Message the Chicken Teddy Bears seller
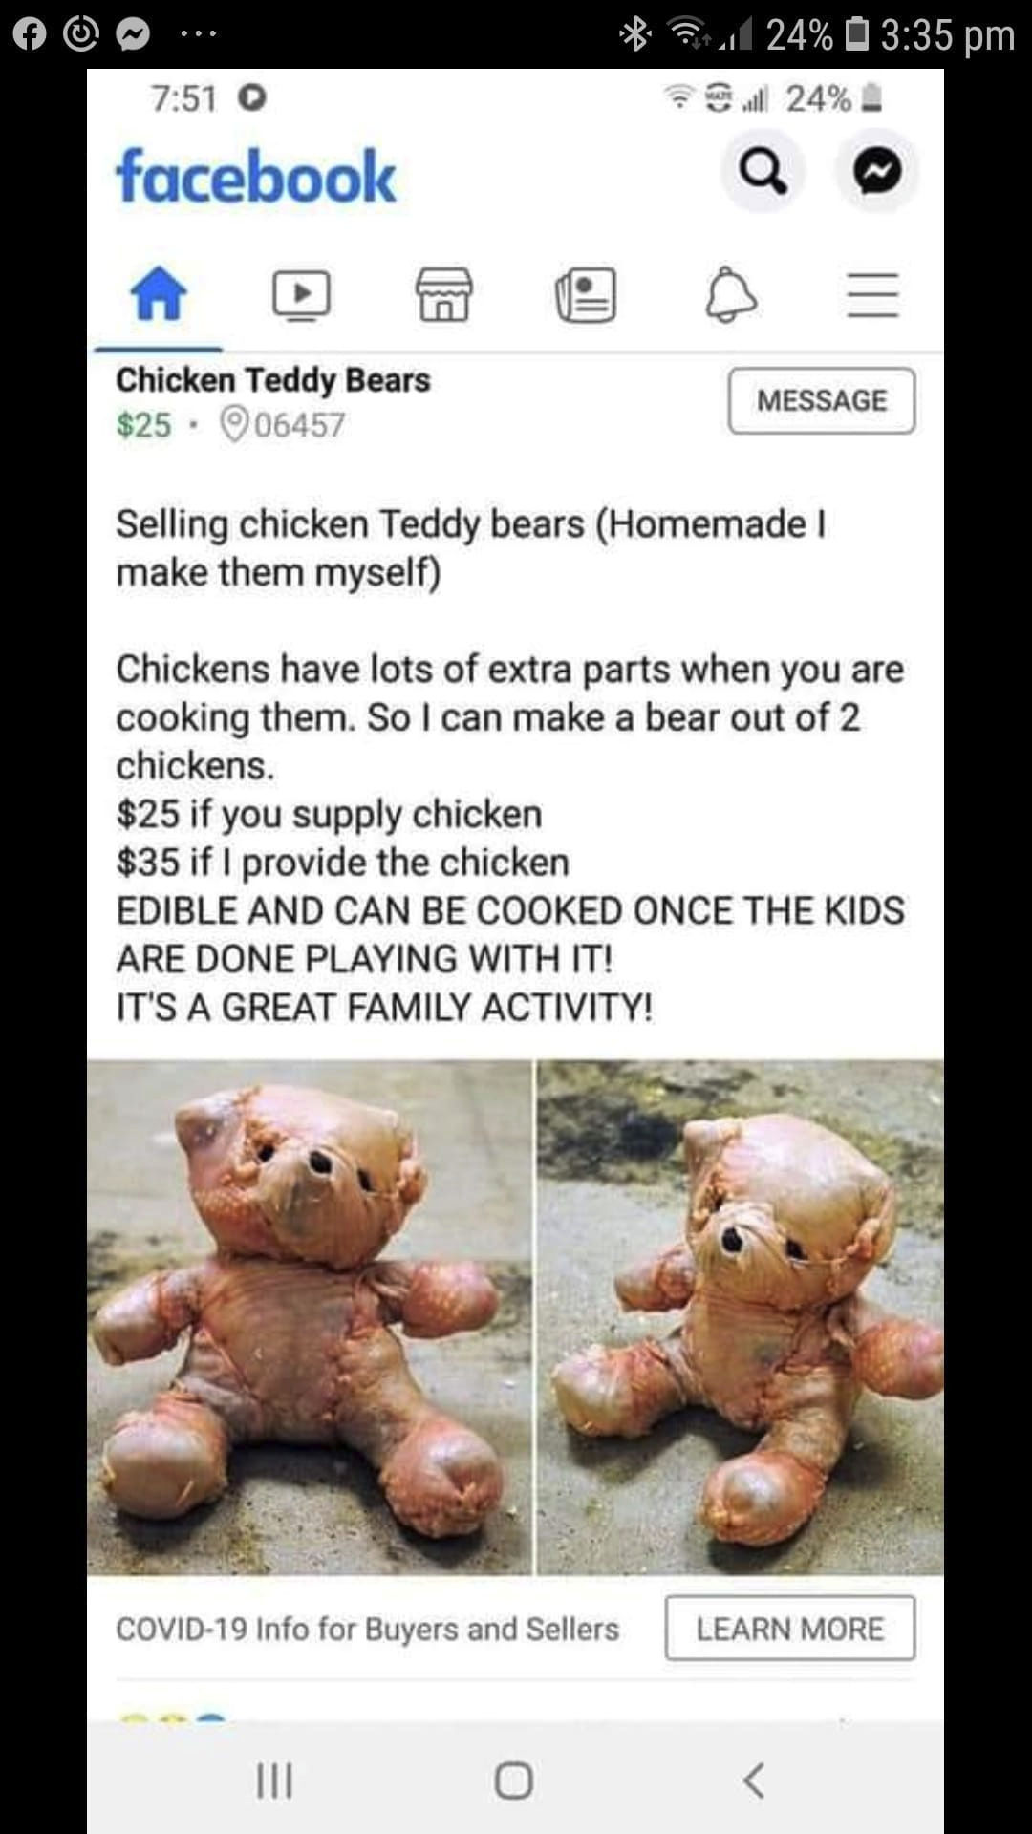Viewport: 1032px width, 1834px height. [822, 400]
